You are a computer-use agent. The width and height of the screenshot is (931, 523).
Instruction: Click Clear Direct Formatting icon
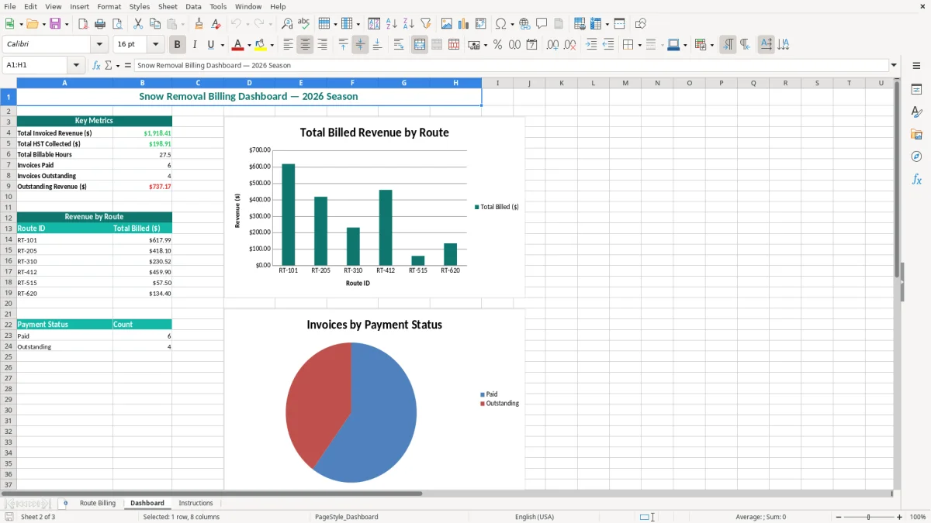point(216,24)
